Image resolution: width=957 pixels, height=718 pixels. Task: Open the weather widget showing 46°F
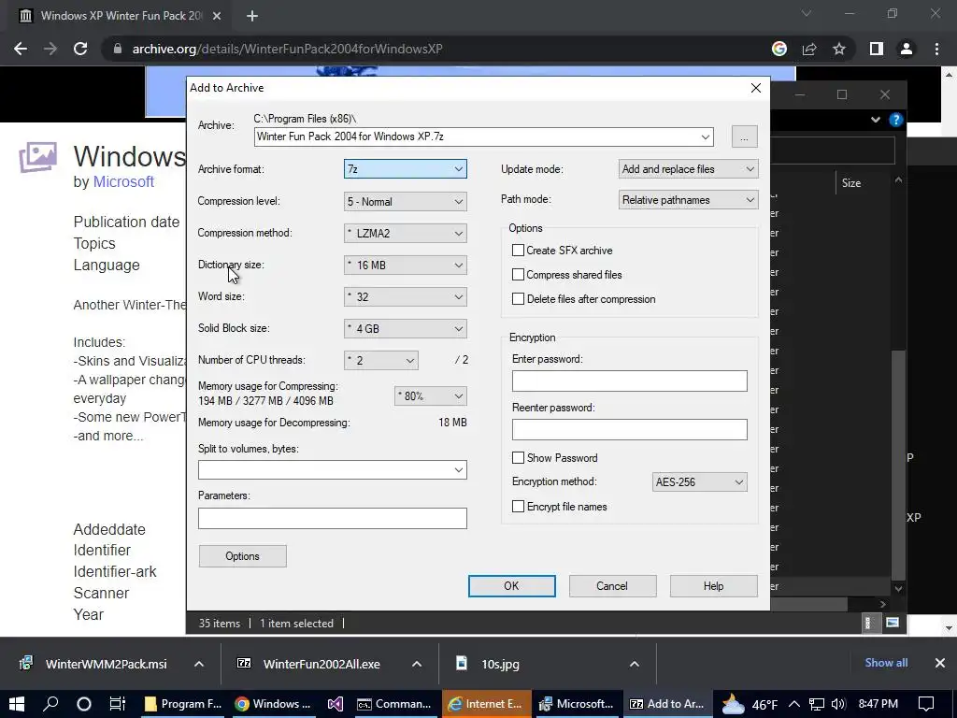click(x=750, y=705)
